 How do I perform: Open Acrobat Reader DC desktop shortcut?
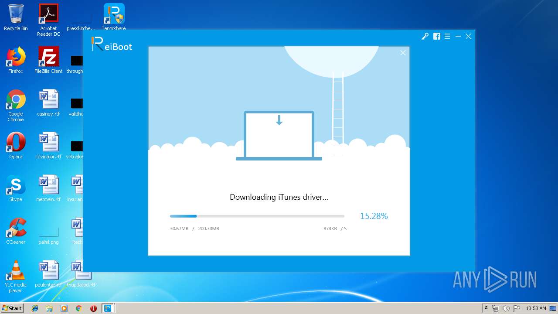[x=48, y=20]
